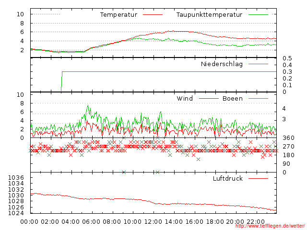This screenshot has height=230, width=307.
Task: Click the 90 wind direction axis value
Action: (286, 164)
